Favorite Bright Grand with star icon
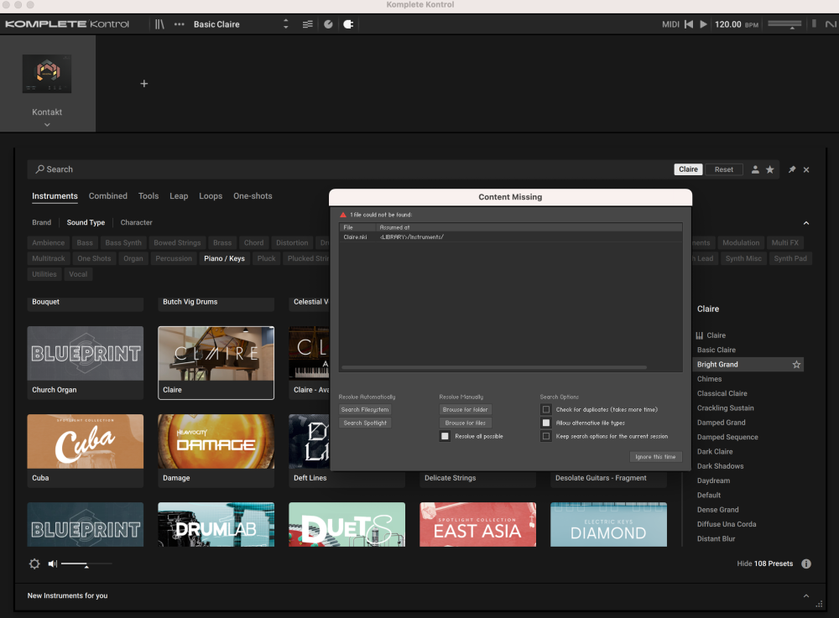Viewport: 839px width, 618px height. [797, 365]
